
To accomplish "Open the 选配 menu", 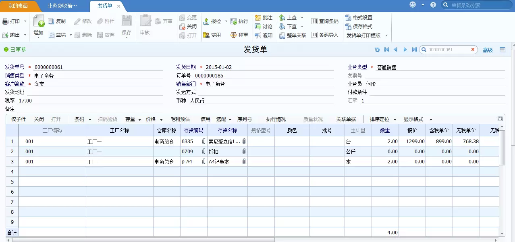I will point(224,119).
